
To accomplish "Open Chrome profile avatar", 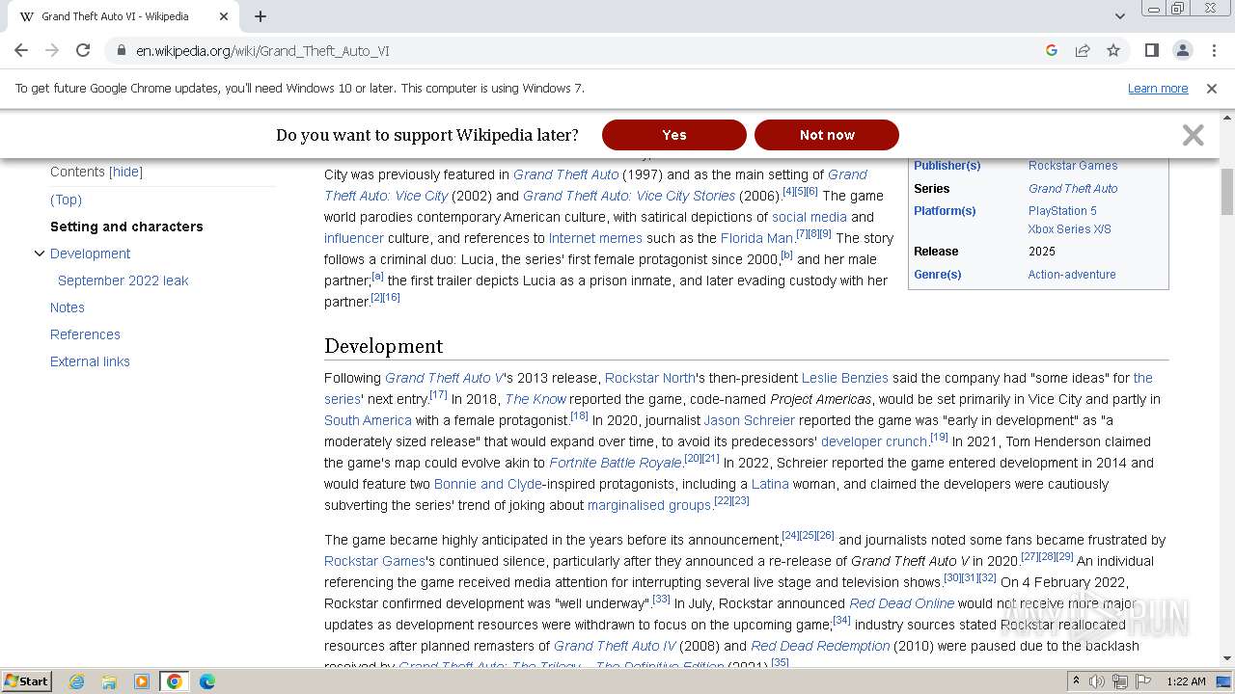I will click(1183, 50).
